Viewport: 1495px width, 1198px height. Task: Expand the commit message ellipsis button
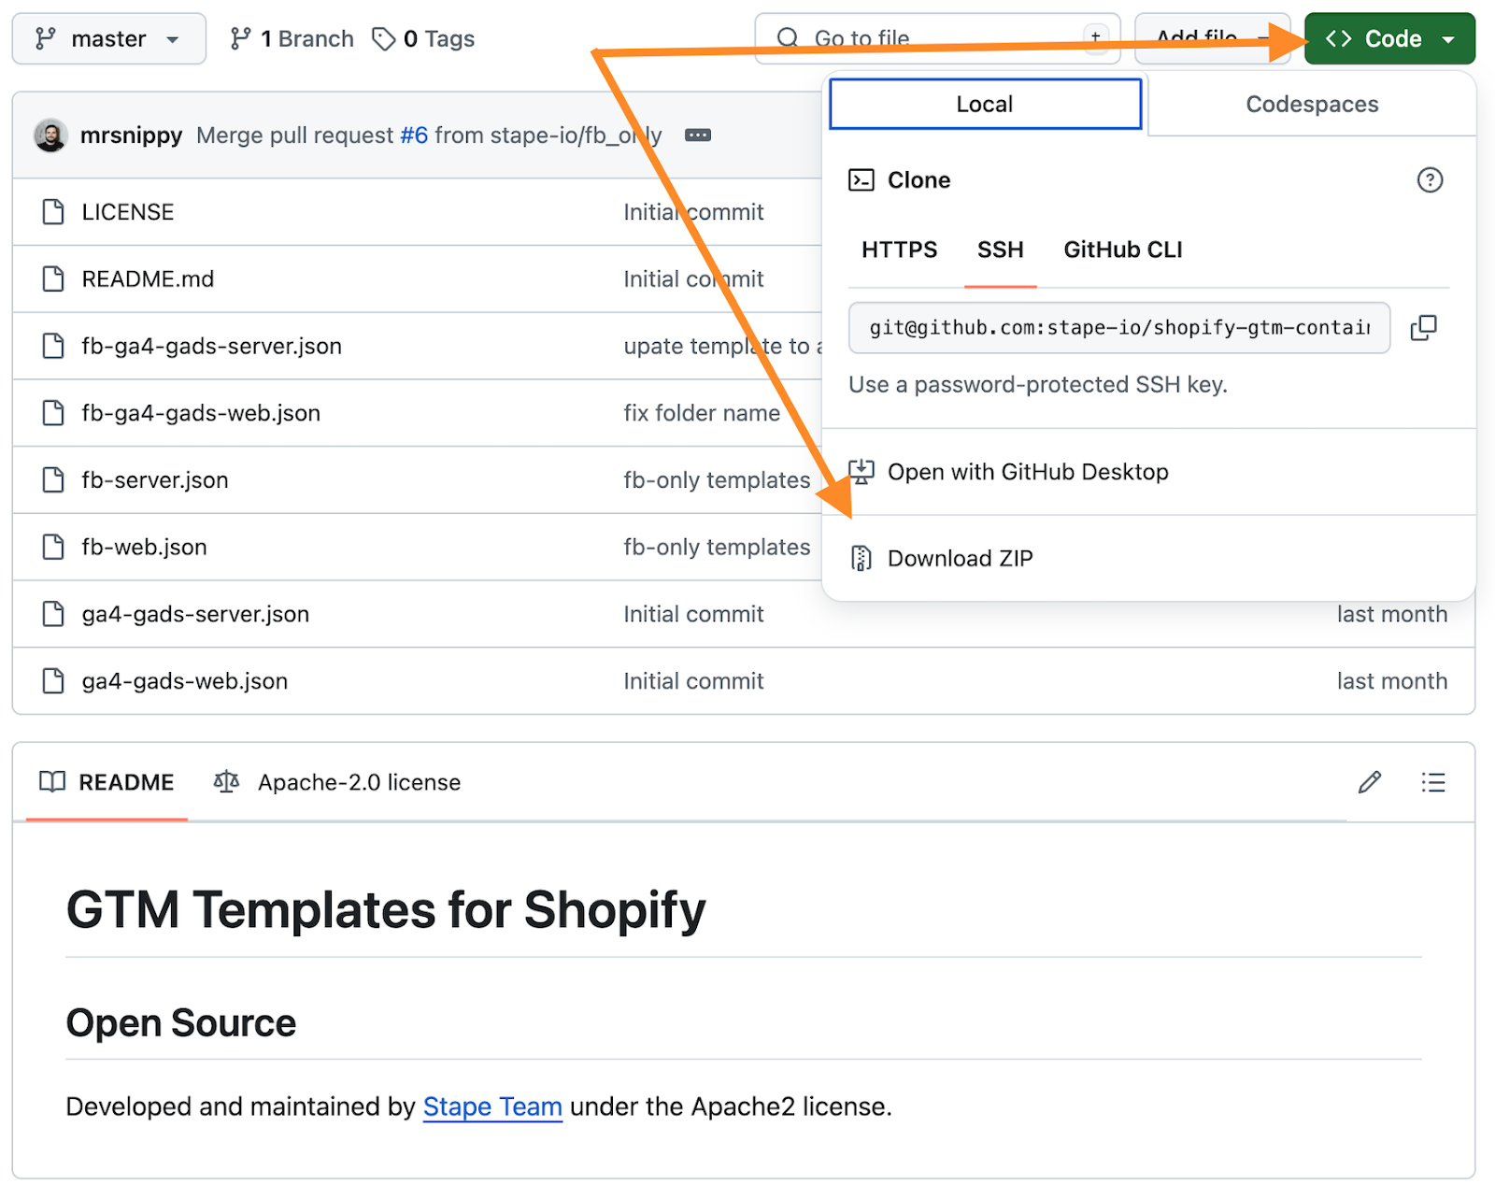pos(698,135)
